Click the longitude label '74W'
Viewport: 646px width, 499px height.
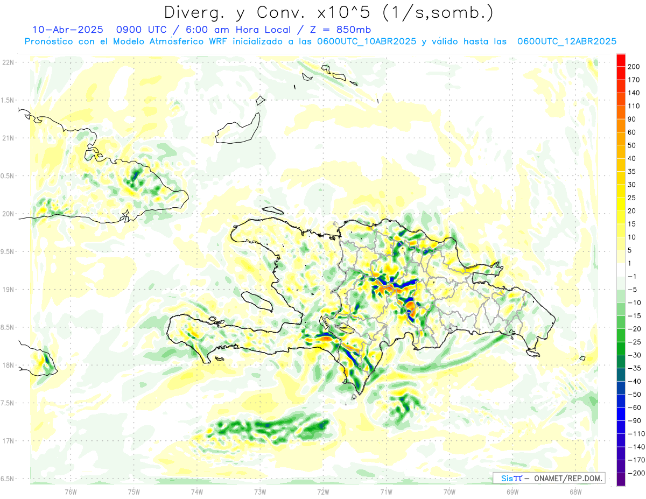point(197,491)
